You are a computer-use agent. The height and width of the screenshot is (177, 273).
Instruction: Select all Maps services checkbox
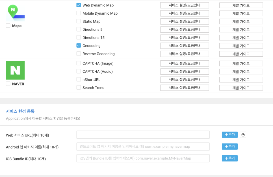[x=8, y=26]
